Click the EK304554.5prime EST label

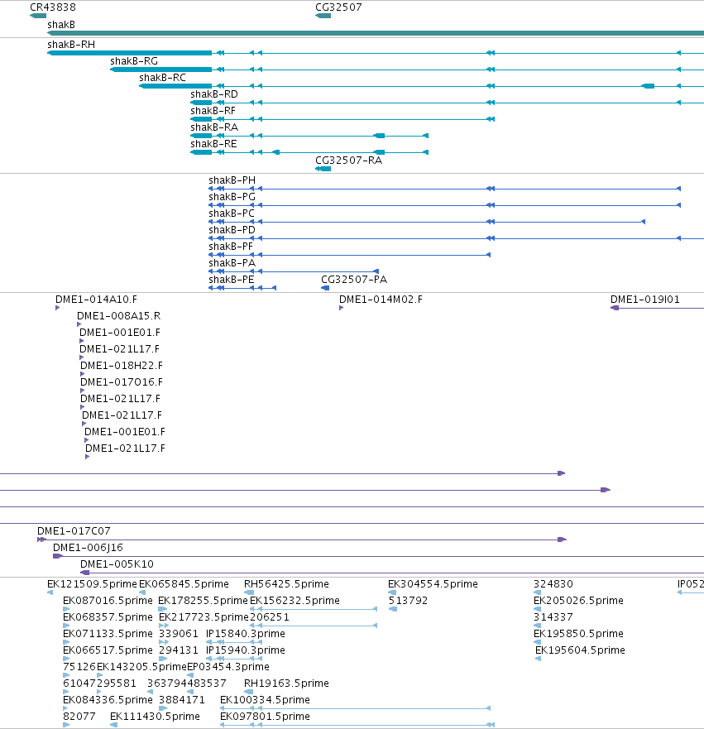[433, 584]
